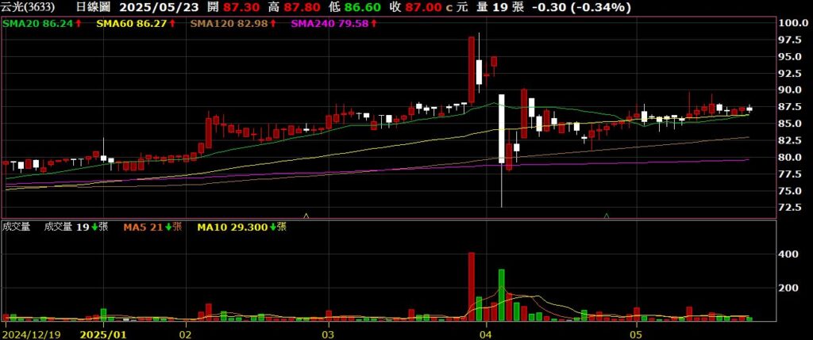813x340 pixels.
Task: Click the 2024/12/19 date axis label
Action: (x=32, y=334)
